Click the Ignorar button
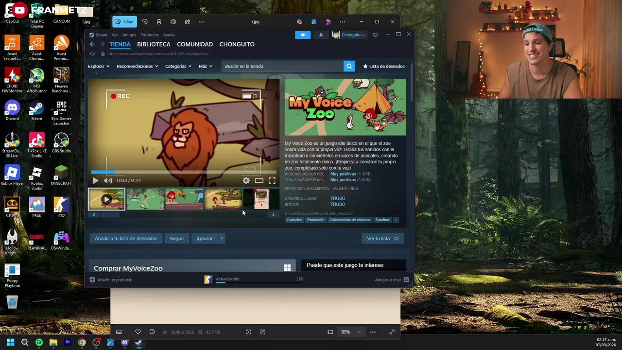 (205, 239)
